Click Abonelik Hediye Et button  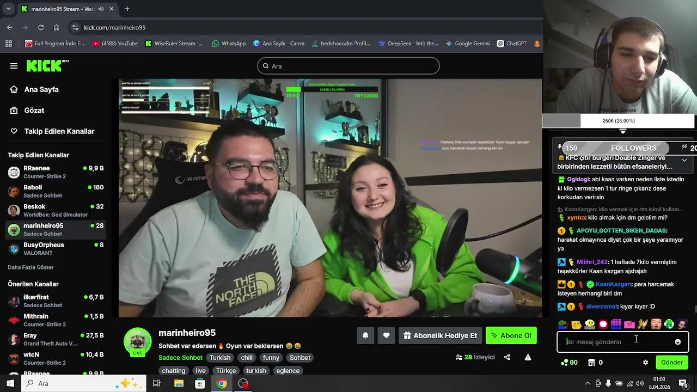tap(440, 335)
